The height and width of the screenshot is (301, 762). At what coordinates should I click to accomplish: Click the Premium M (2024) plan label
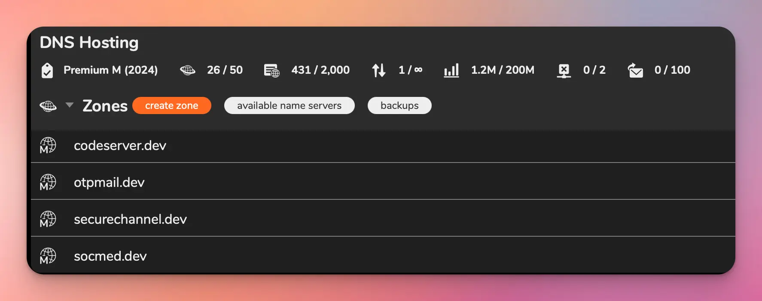[110, 70]
